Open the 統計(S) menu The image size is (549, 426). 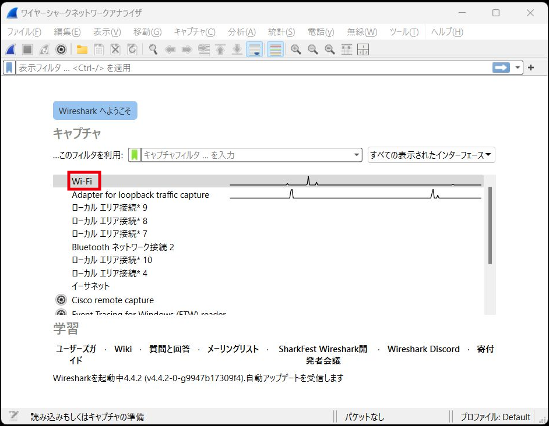click(x=281, y=32)
